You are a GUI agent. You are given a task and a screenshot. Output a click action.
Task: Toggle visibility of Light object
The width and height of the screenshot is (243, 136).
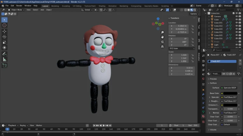click(237, 45)
